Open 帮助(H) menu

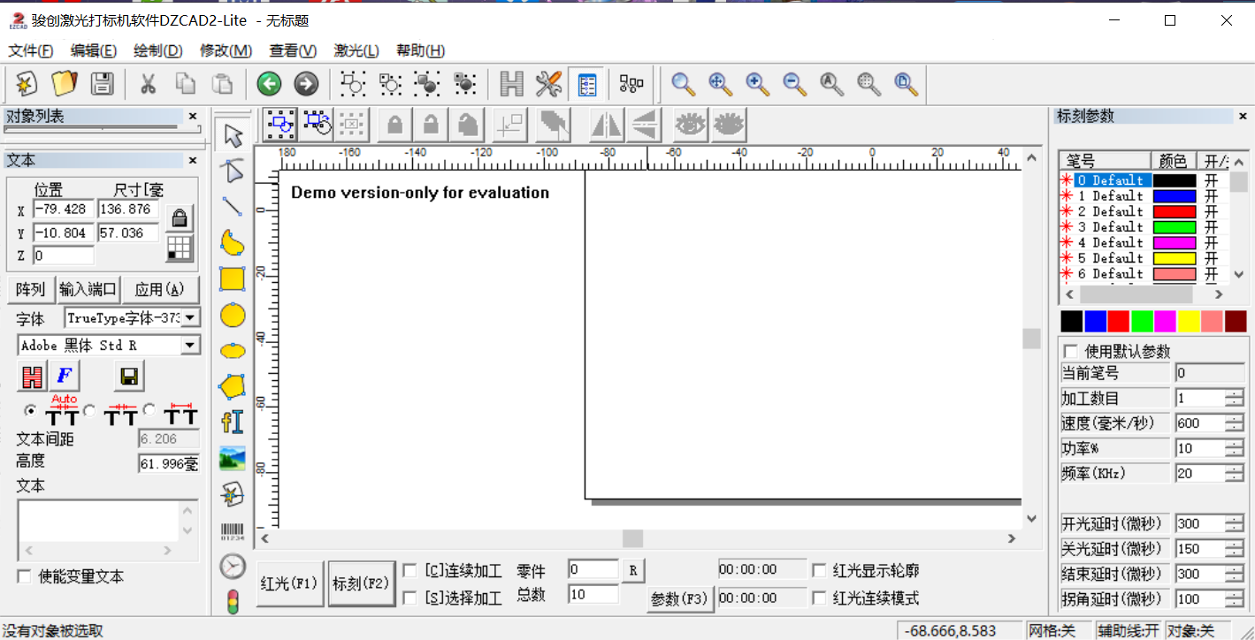pos(421,50)
